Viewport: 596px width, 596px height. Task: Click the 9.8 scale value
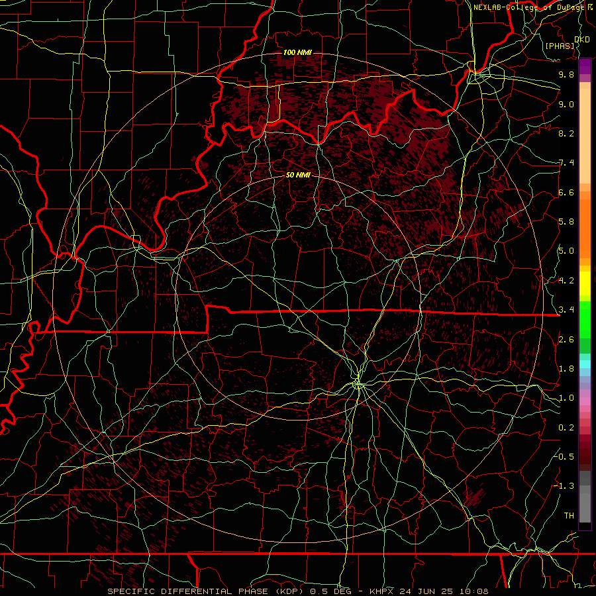point(566,74)
